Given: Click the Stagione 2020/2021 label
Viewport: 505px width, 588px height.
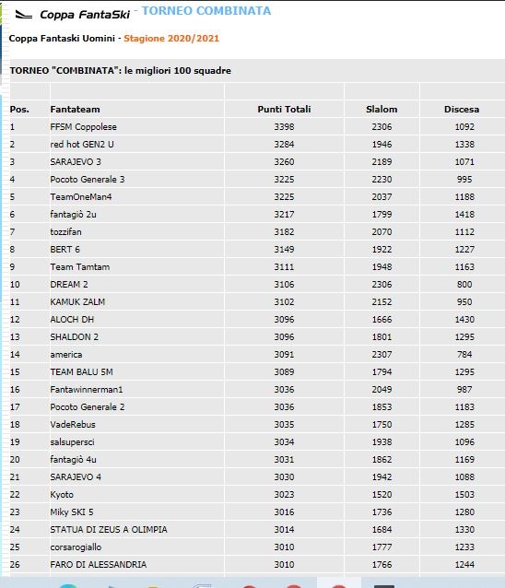Looking at the screenshot, I should click(x=171, y=39).
